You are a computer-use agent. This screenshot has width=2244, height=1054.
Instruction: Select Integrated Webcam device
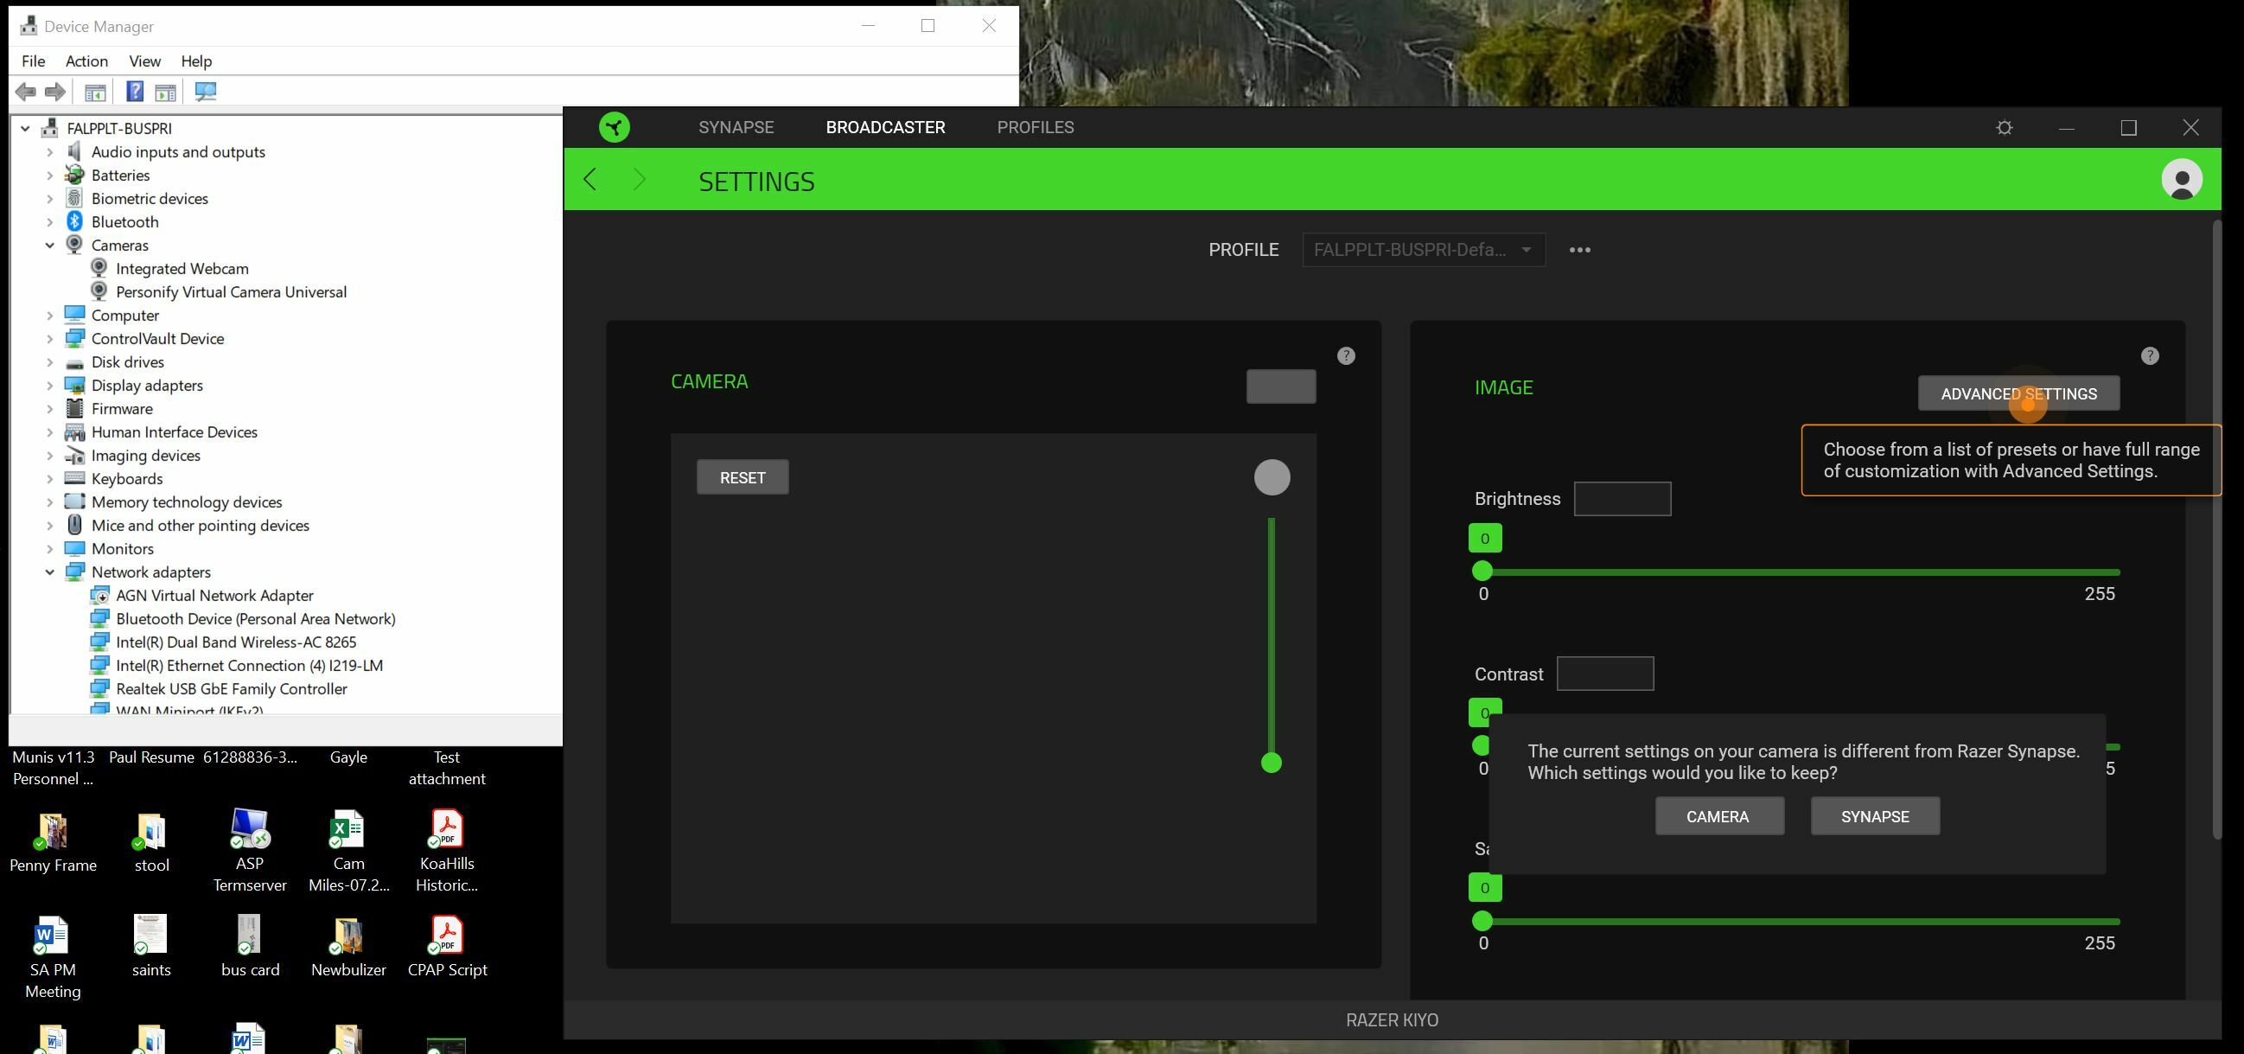pyautogui.click(x=182, y=268)
